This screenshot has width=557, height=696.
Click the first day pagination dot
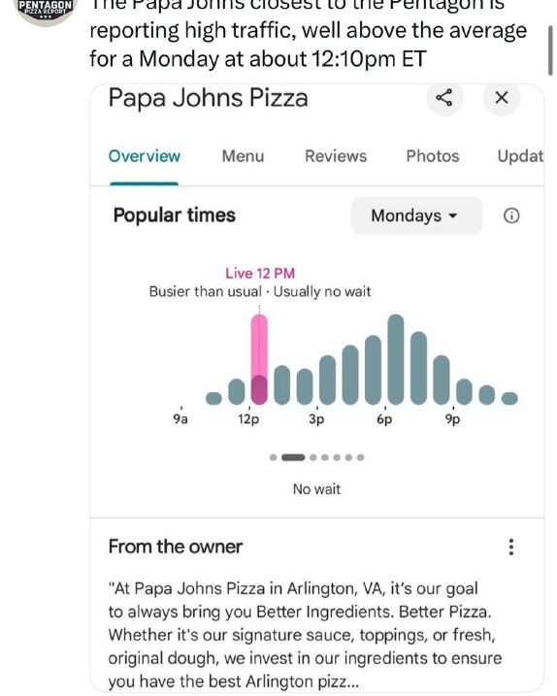[x=273, y=457]
